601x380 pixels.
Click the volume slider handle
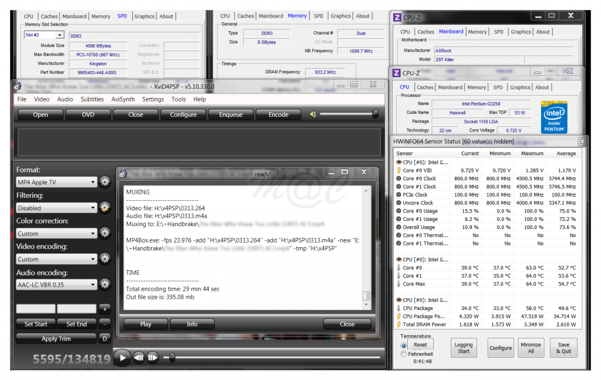[375, 115]
